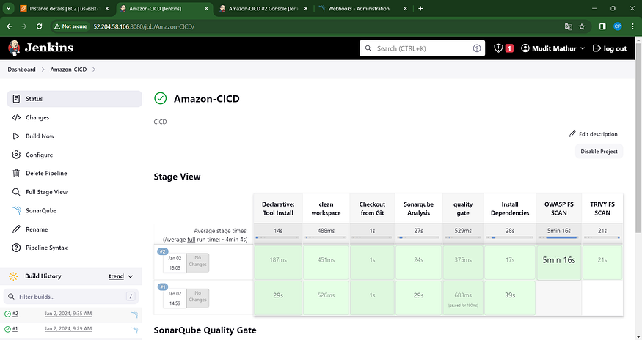The image size is (642, 340).
Task: Focus the Jenkins search box
Action: click(x=422, y=48)
